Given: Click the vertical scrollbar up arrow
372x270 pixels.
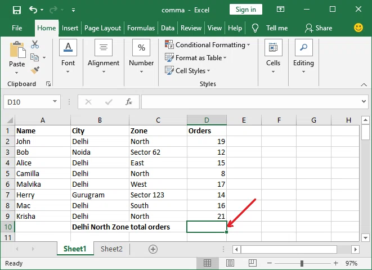Looking at the screenshot, I should tap(365, 120).
